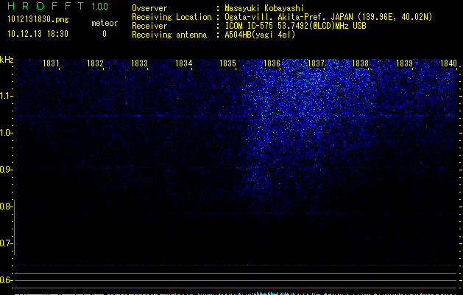463x295 pixels.
Task: Select the 1837 time label
Action: pyautogui.click(x=316, y=63)
